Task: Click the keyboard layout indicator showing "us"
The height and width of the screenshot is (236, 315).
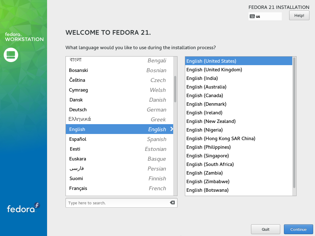Action: click(x=265, y=16)
